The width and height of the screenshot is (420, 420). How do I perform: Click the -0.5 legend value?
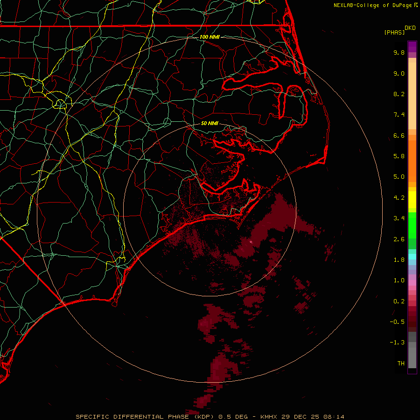point(397,322)
